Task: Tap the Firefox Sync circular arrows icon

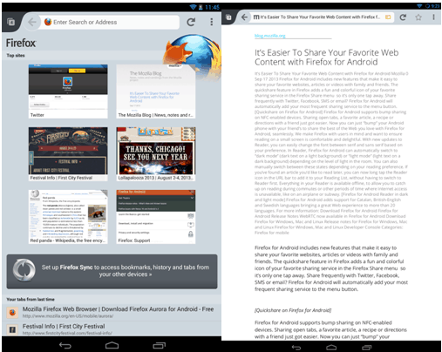Action: pos(24,270)
